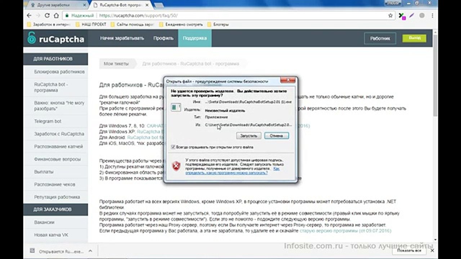Open 'Сайты помощь' bookmark folder

132,25
